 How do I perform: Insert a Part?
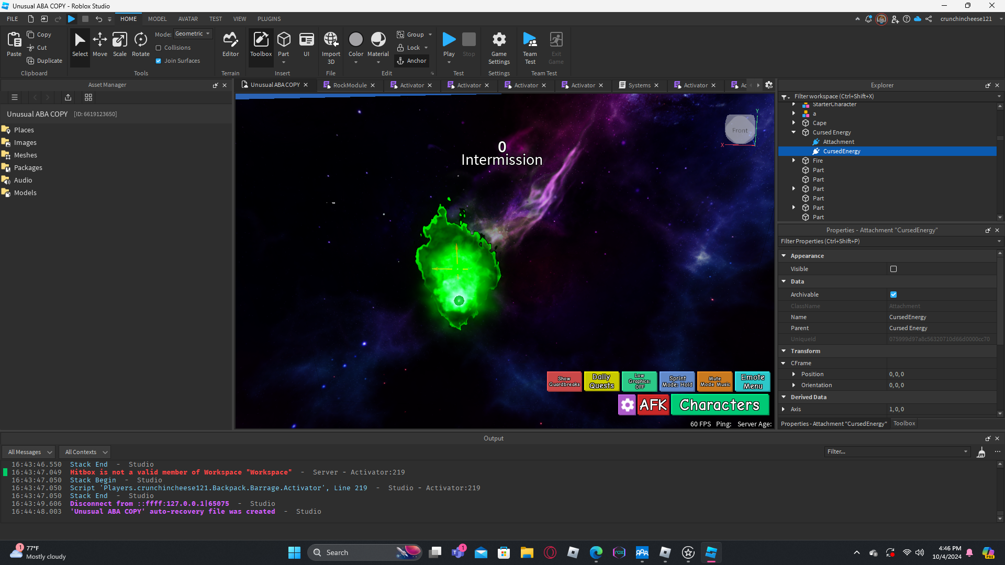click(x=284, y=44)
